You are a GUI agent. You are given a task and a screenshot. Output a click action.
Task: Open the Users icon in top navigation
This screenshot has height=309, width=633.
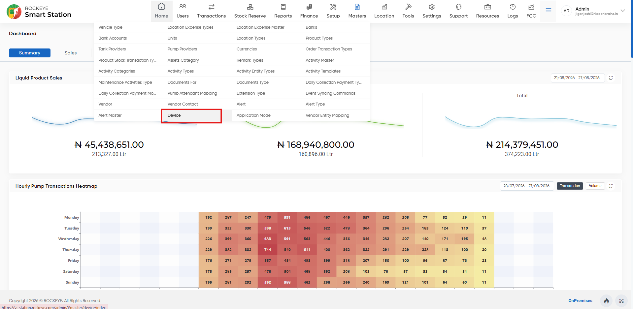183,7
